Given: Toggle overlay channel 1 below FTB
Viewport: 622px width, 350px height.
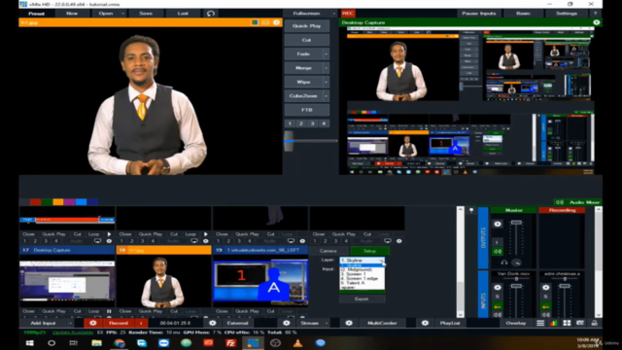Looking at the screenshot, I should 290,123.
